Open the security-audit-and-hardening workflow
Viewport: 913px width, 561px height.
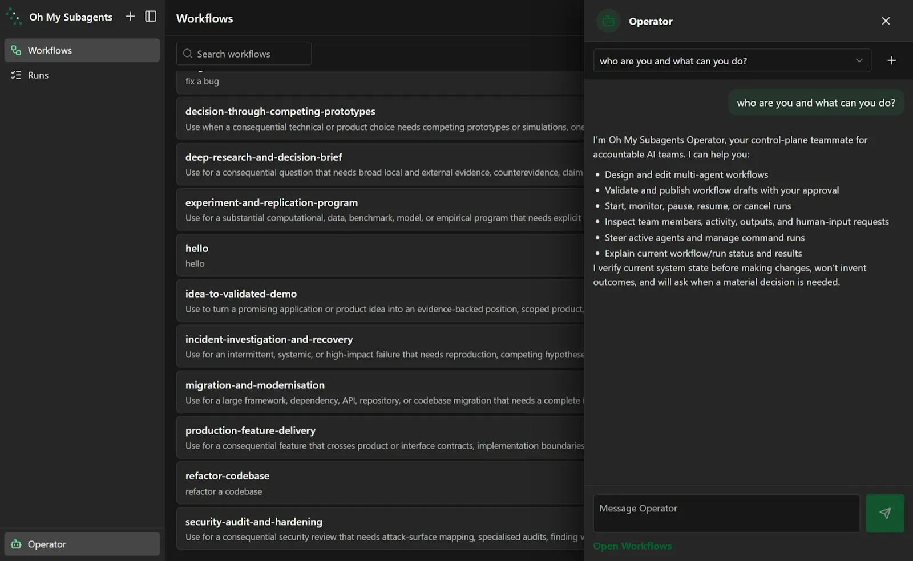(380, 529)
